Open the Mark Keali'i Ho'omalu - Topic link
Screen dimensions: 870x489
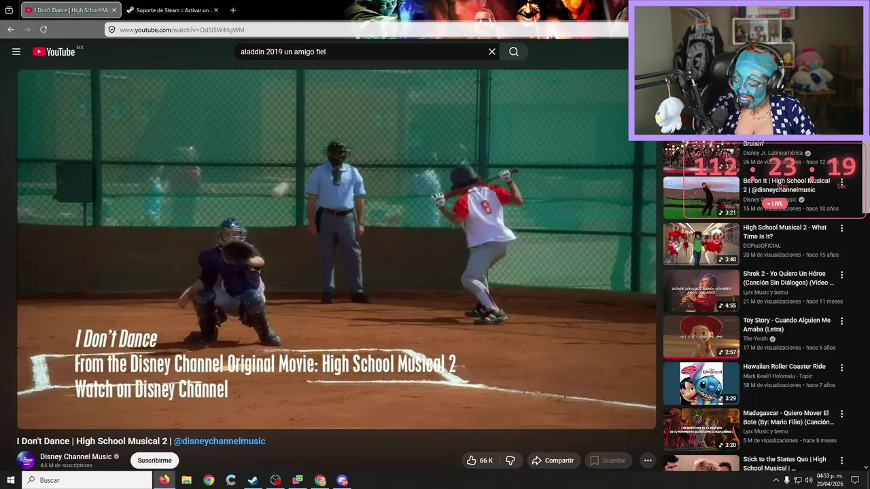(x=778, y=376)
